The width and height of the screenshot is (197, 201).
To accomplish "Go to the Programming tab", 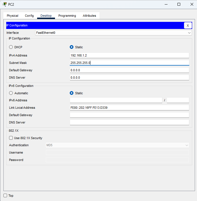I will point(67,16).
